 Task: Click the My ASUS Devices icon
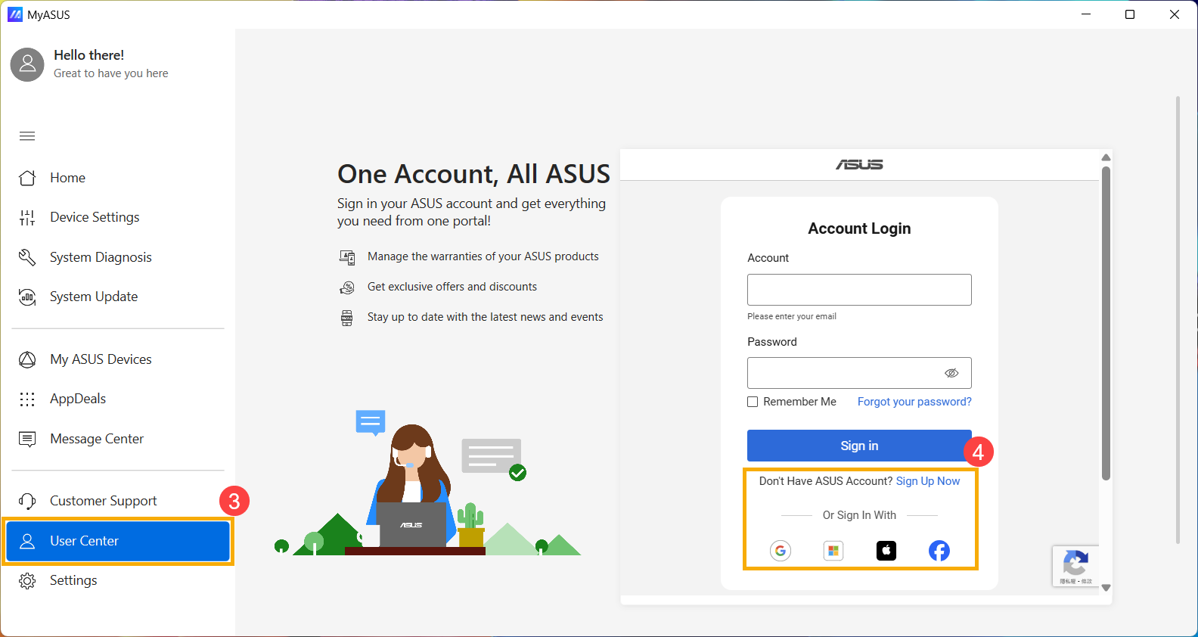[27, 359]
